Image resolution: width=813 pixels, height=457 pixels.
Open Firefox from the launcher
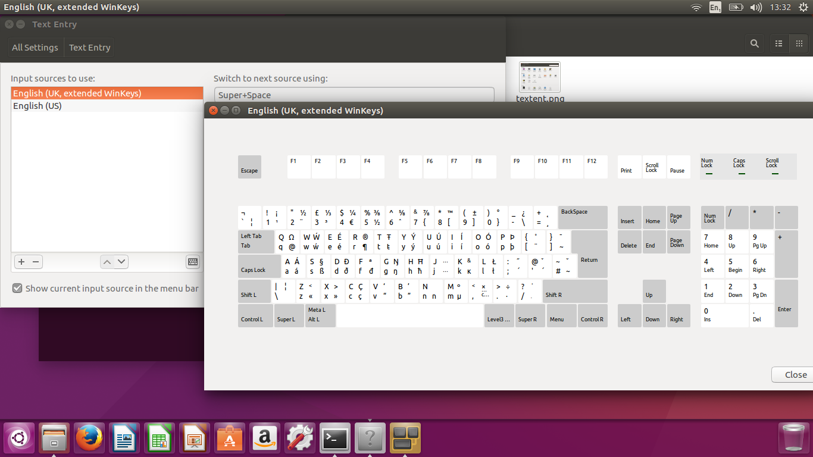coord(90,439)
